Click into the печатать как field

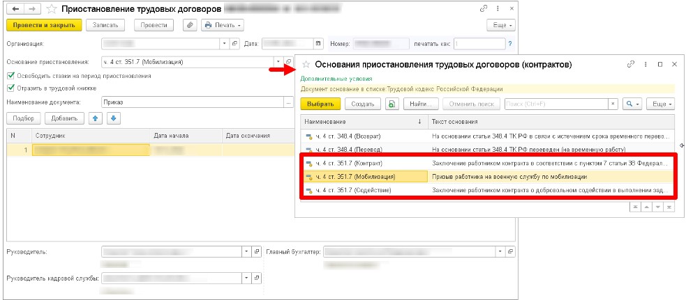point(479,44)
